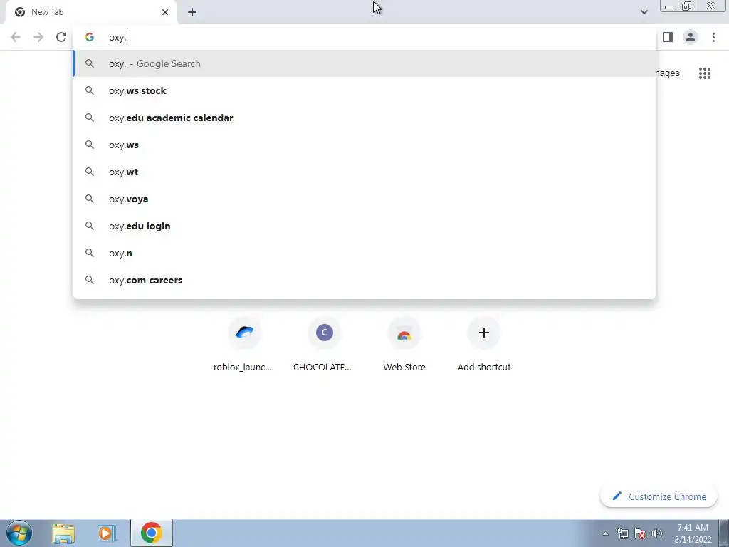
Task: Launch Windows Media Player from the taskbar
Action: [x=106, y=533]
